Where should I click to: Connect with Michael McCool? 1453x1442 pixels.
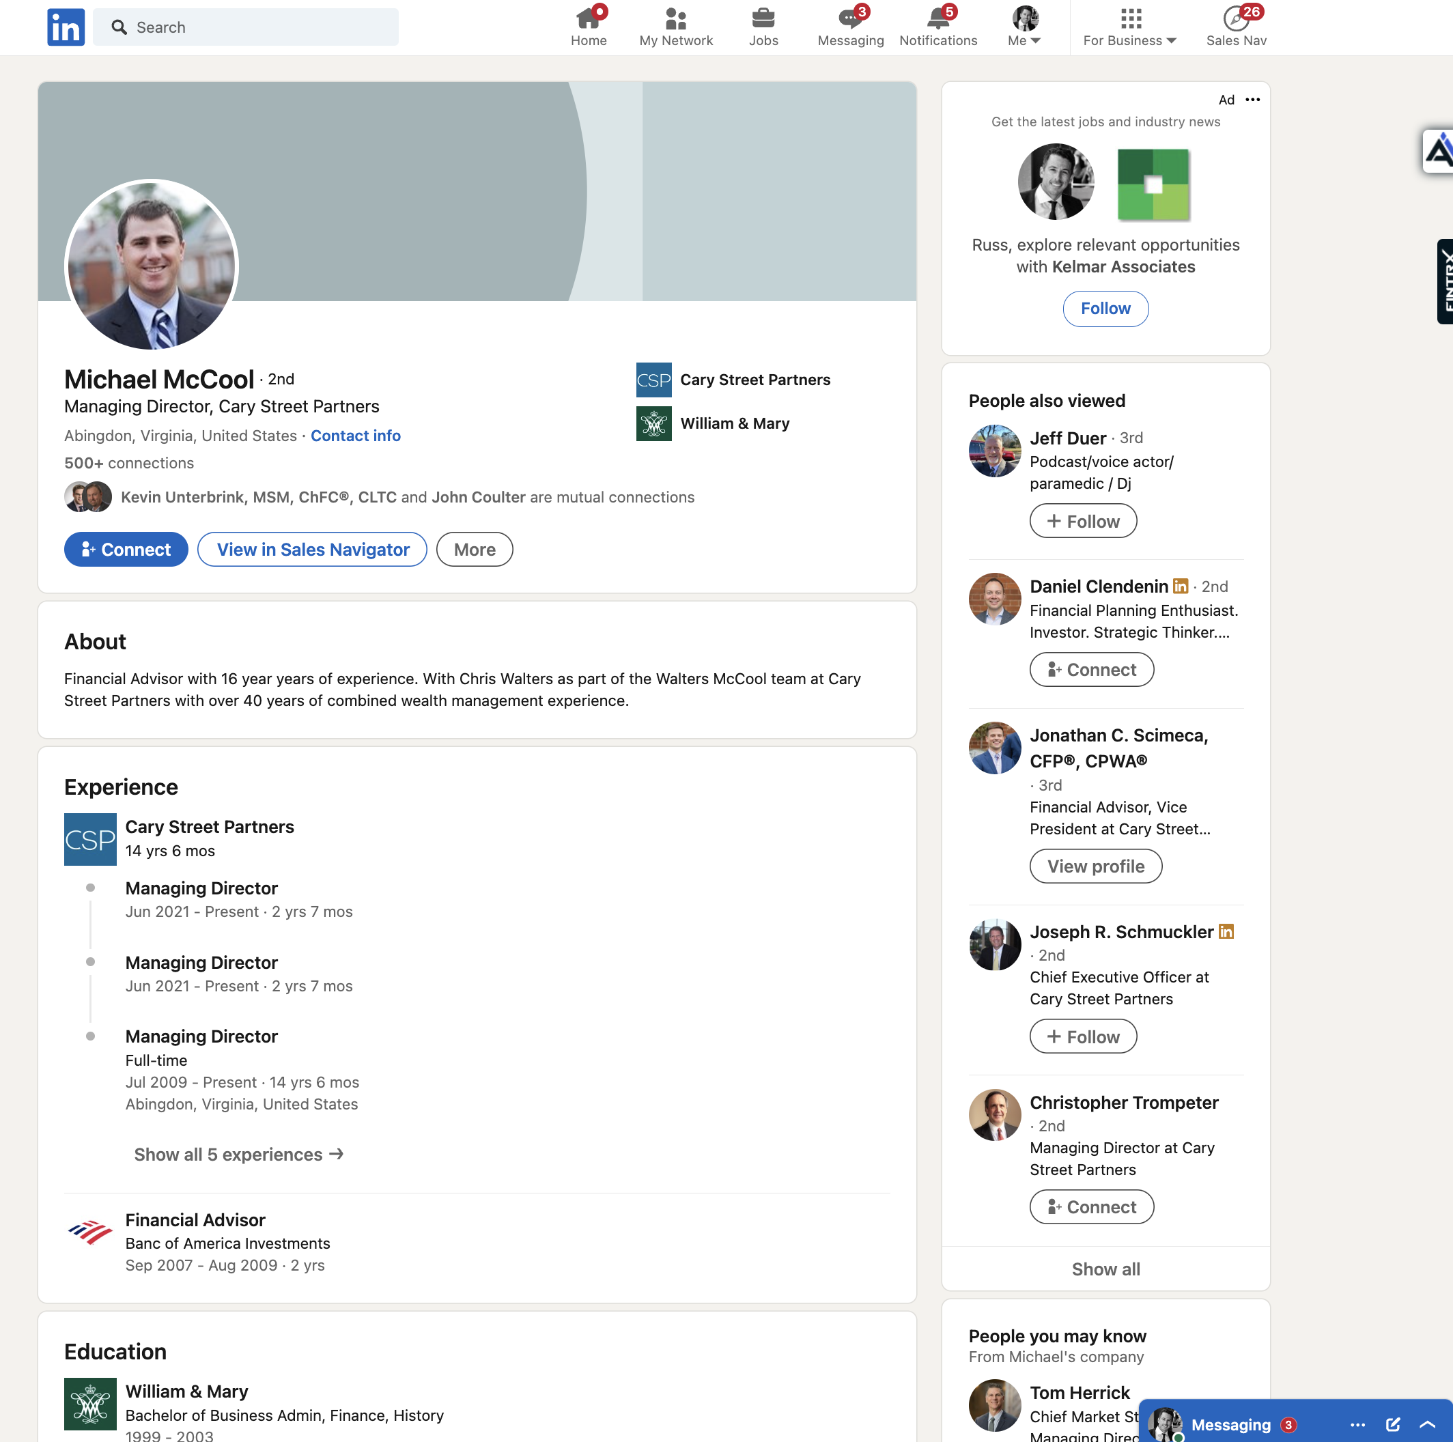coord(126,549)
